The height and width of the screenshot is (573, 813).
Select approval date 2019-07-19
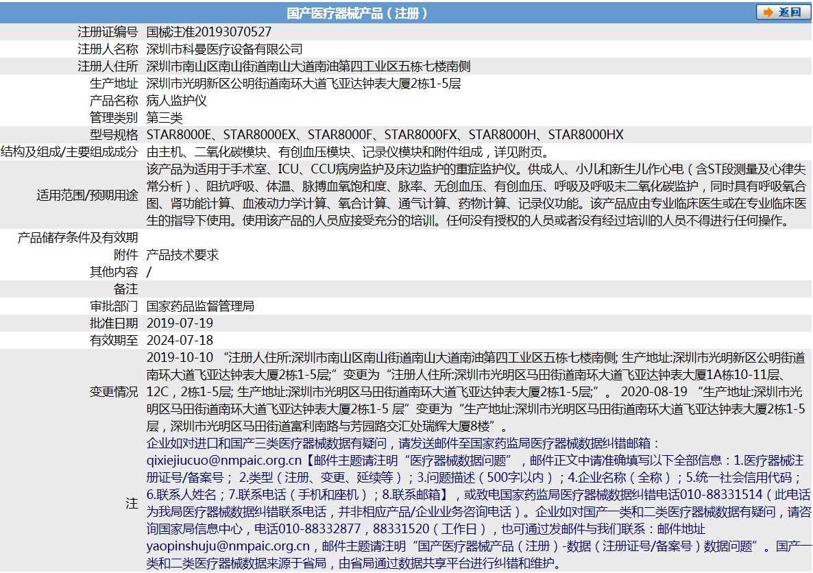180,323
